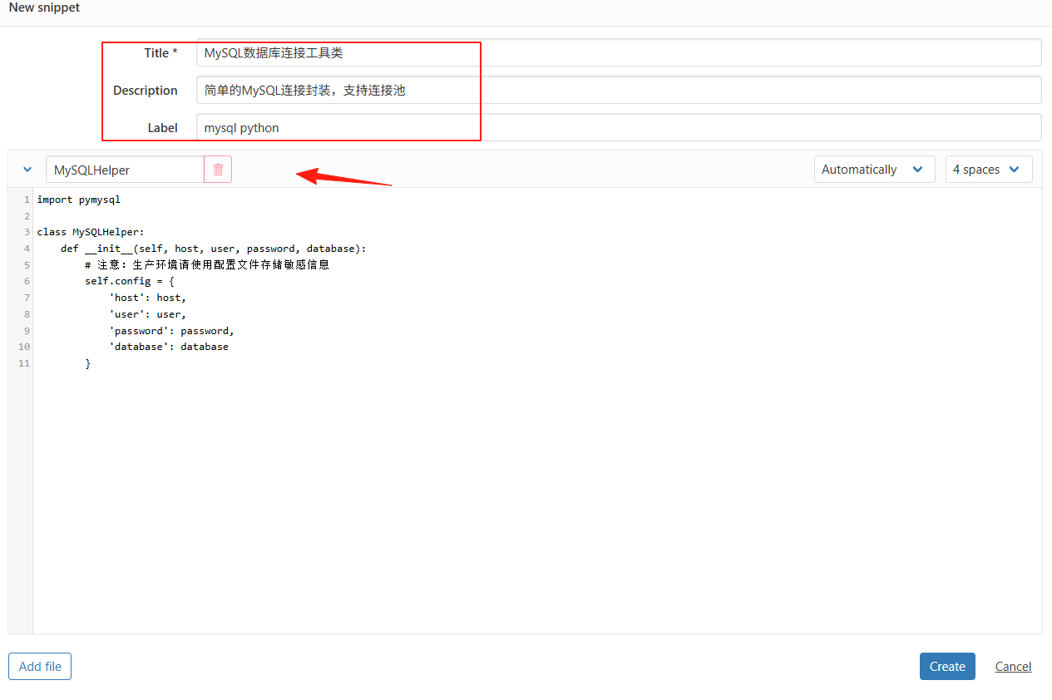Click the Title input field
This screenshot has width=1052, height=700.
619,52
